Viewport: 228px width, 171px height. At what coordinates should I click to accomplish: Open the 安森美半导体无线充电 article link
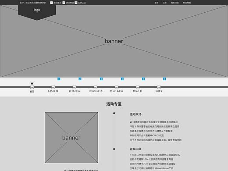click(151, 131)
